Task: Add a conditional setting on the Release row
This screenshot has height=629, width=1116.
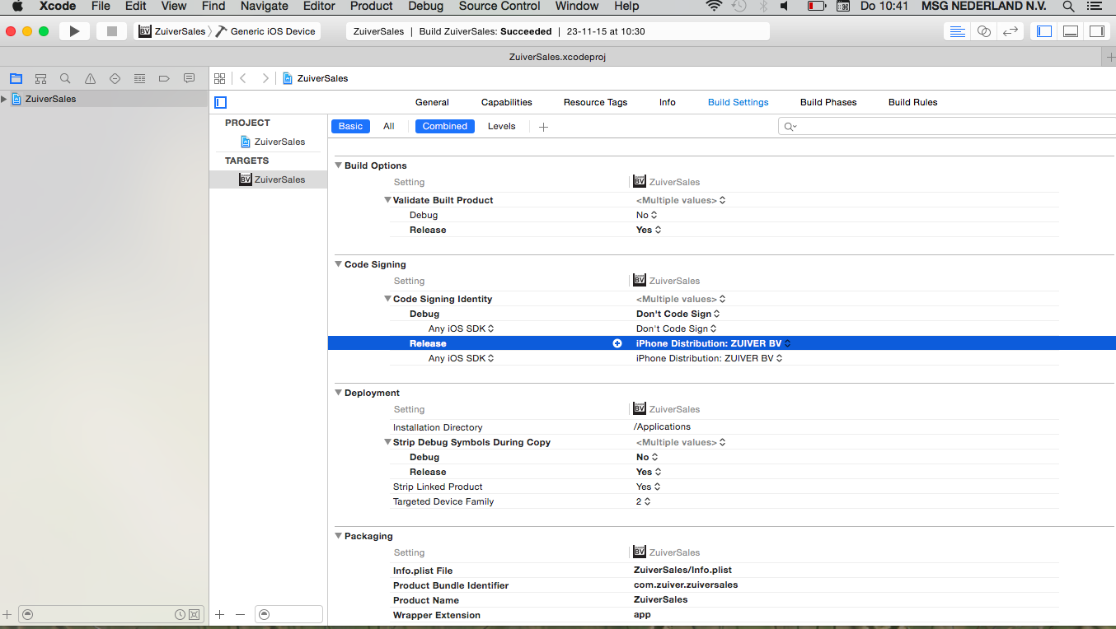Action: pos(617,343)
